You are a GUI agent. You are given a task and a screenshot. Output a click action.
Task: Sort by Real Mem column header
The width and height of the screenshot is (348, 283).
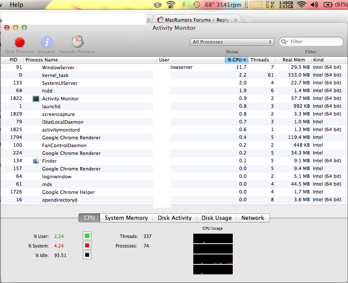pyautogui.click(x=293, y=60)
